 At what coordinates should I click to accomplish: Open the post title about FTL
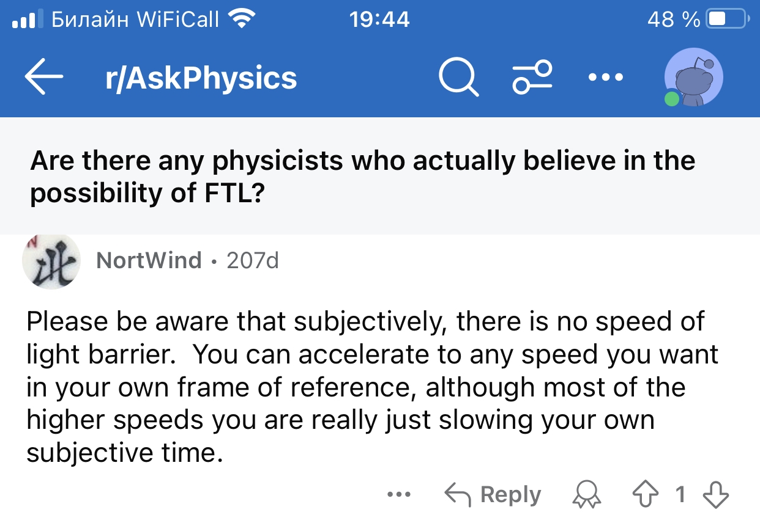pyautogui.click(x=363, y=177)
